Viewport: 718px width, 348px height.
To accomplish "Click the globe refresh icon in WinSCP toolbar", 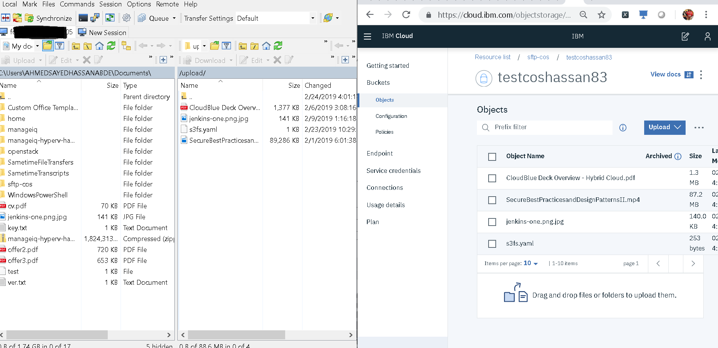I will tap(328, 18).
